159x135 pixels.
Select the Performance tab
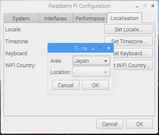coord(90,18)
